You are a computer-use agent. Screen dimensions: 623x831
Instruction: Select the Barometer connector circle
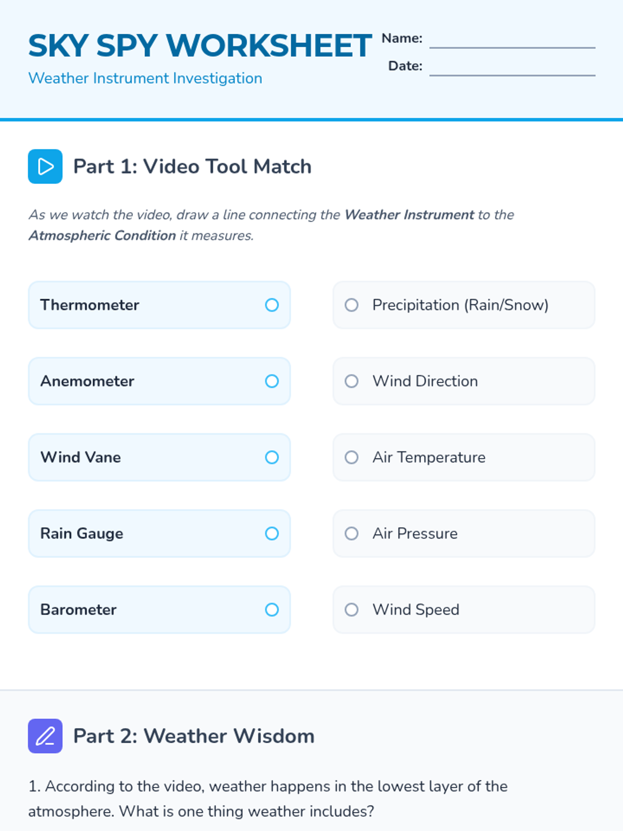(272, 610)
